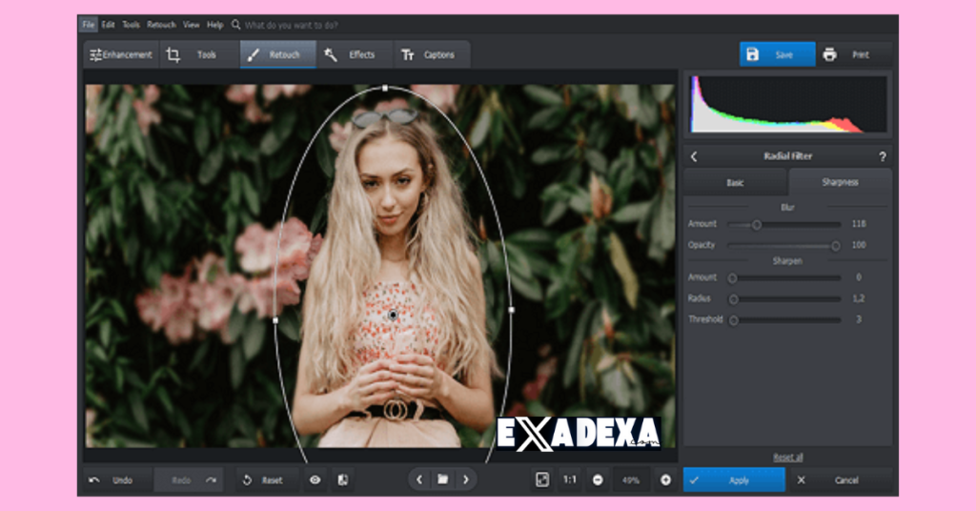
Task: Switch to the Basic tab
Action: [x=735, y=182]
